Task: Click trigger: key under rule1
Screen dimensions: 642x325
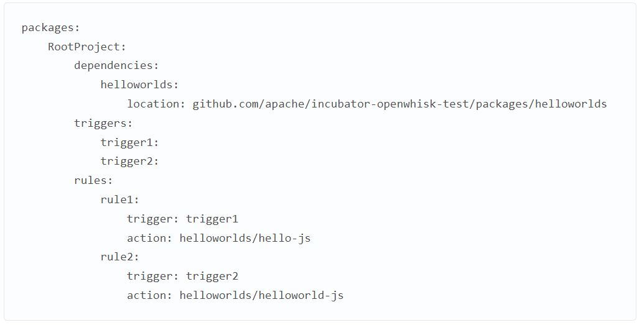Action: click(x=153, y=219)
